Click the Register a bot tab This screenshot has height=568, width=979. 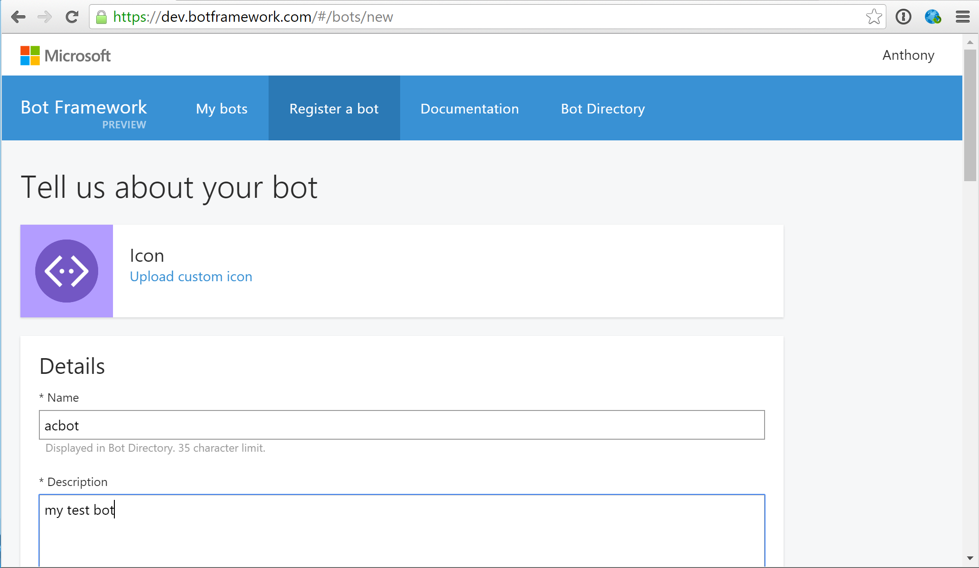click(333, 107)
